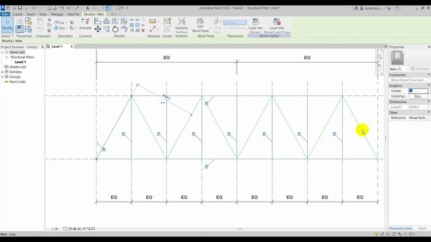The height and width of the screenshot is (242, 431).
Task: Open the File menu tab
Action: tap(5, 14)
